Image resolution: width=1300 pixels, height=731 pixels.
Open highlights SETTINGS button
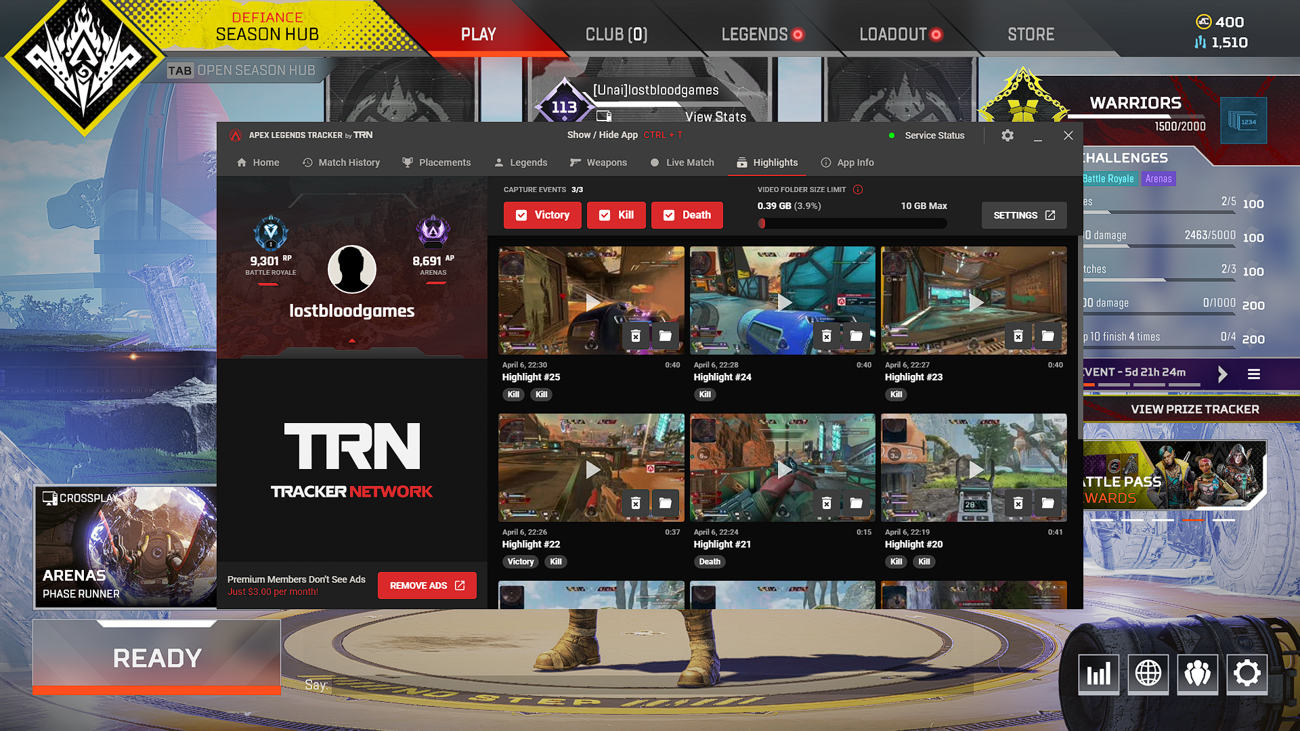pyautogui.click(x=1024, y=215)
